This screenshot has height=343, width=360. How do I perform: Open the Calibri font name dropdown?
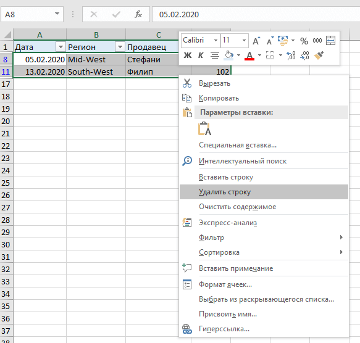tap(216, 41)
